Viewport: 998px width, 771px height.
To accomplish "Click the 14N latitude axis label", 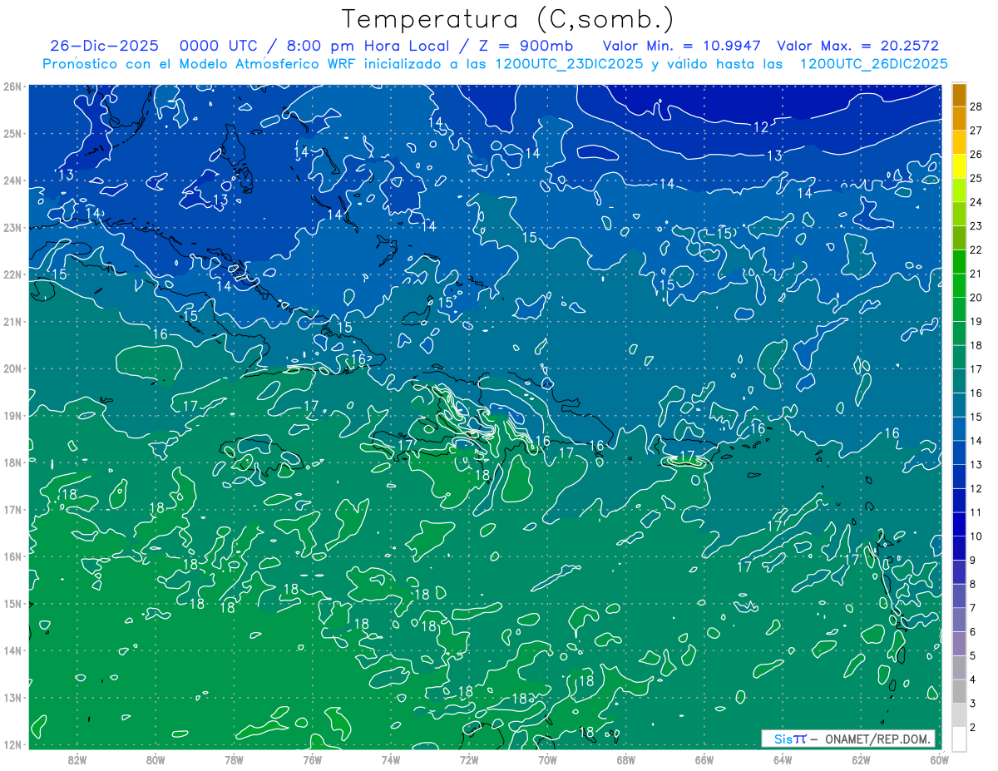I will (12, 650).
